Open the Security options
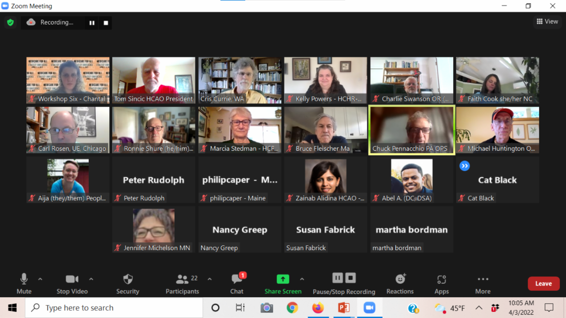This screenshot has height=318, width=566. 128,284
